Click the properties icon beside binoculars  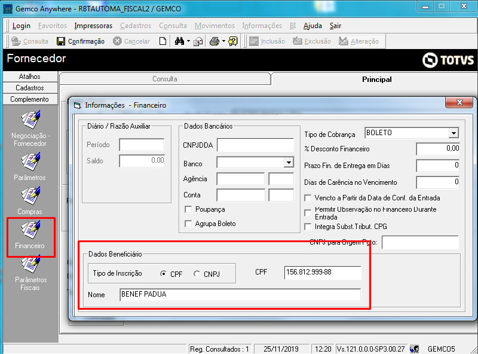pos(198,41)
